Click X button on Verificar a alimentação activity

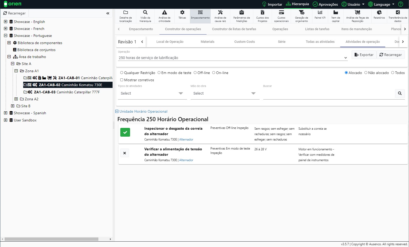[125, 153]
